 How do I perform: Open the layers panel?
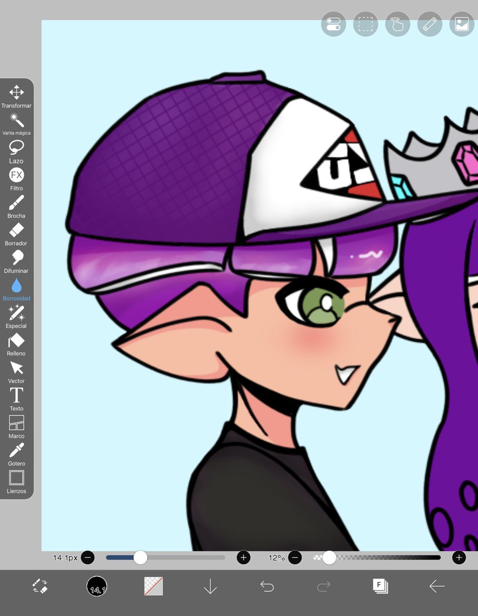pyautogui.click(x=380, y=586)
